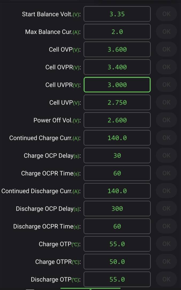Edit the Cell UVP 2.750 field
The height and width of the screenshot is (290, 181).
pos(117,103)
